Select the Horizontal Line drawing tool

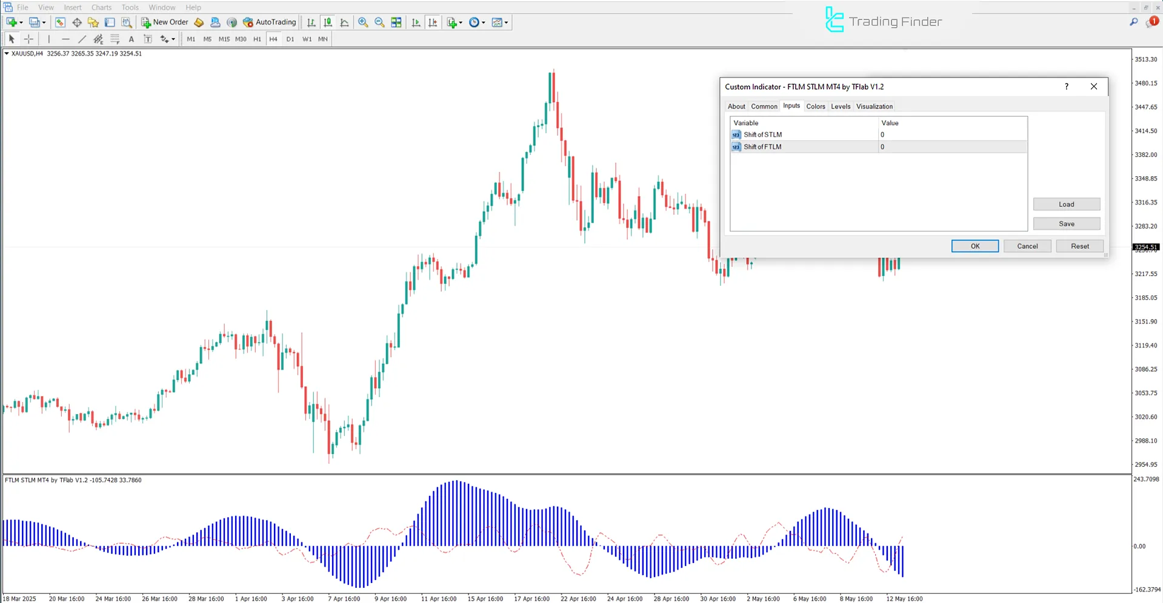click(65, 39)
